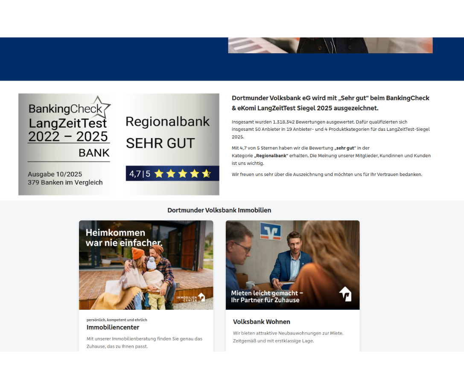Click the award headline about BankingCheck Siegel

point(330,103)
